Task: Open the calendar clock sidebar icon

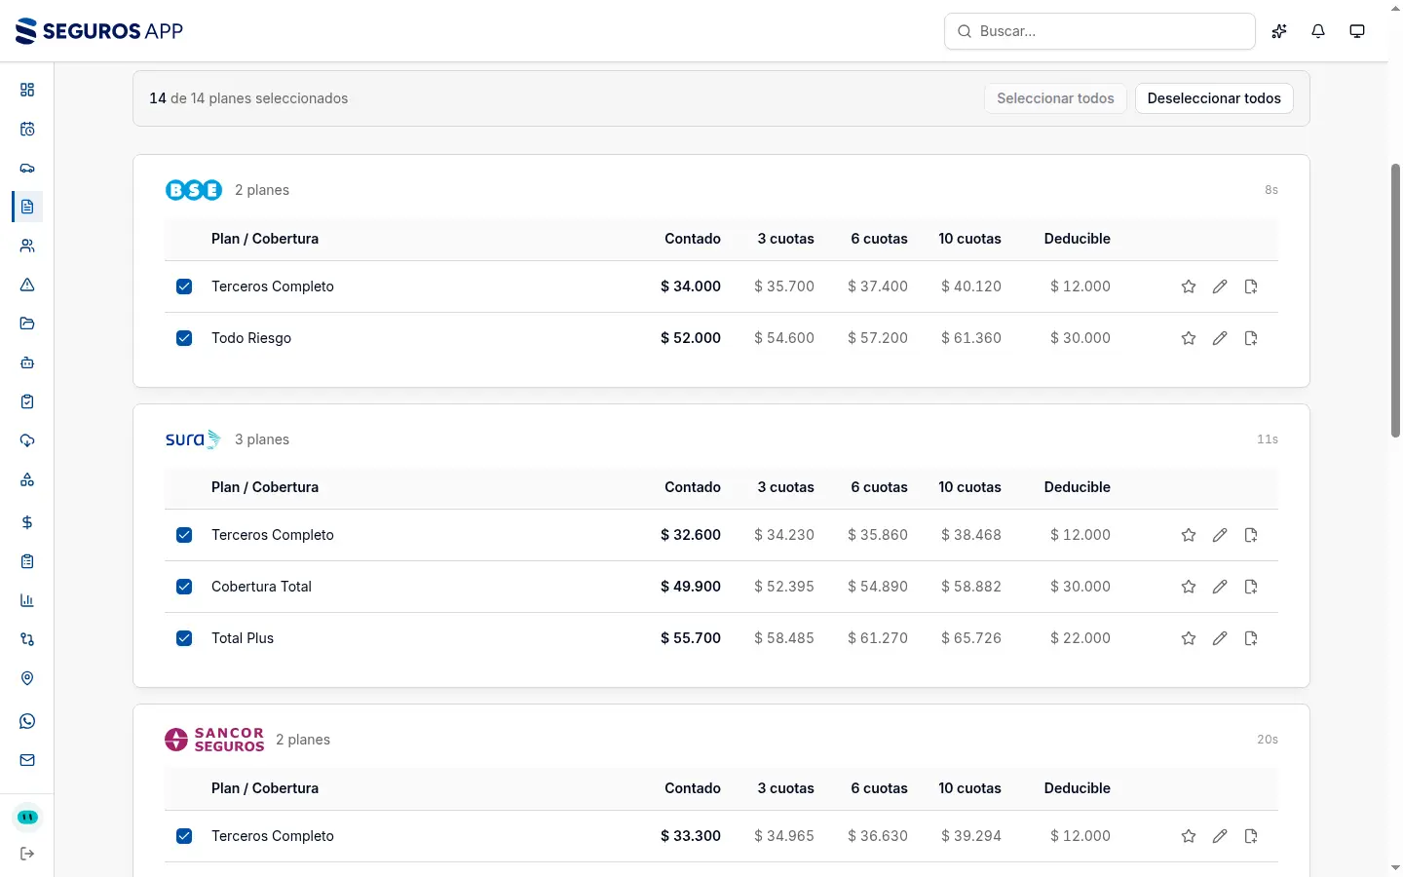Action: (x=27, y=129)
